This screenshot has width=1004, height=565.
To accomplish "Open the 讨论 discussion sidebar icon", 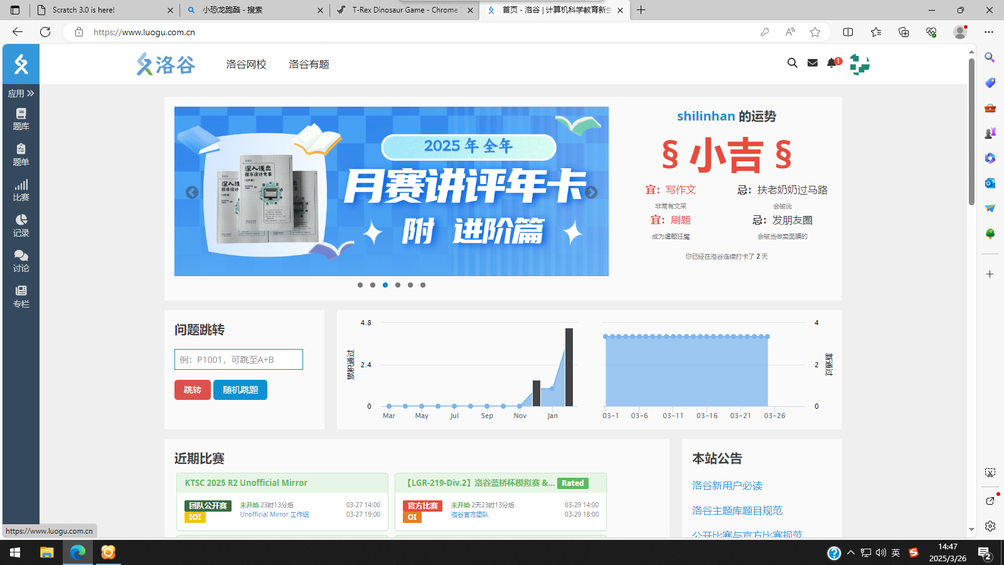I will coord(21,261).
